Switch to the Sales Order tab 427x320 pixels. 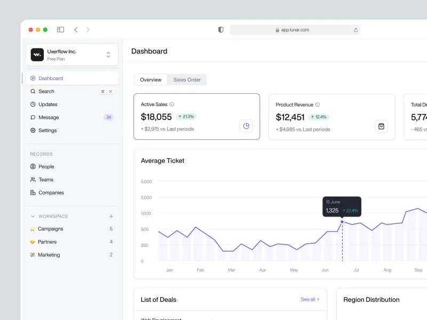pos(187,80)
